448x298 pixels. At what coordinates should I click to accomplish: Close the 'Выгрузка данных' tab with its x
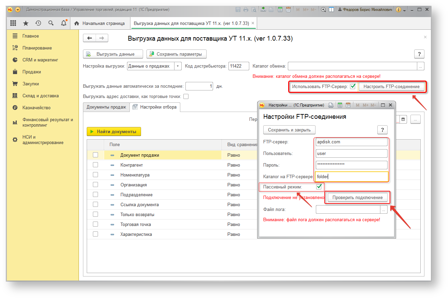point(253,23)
